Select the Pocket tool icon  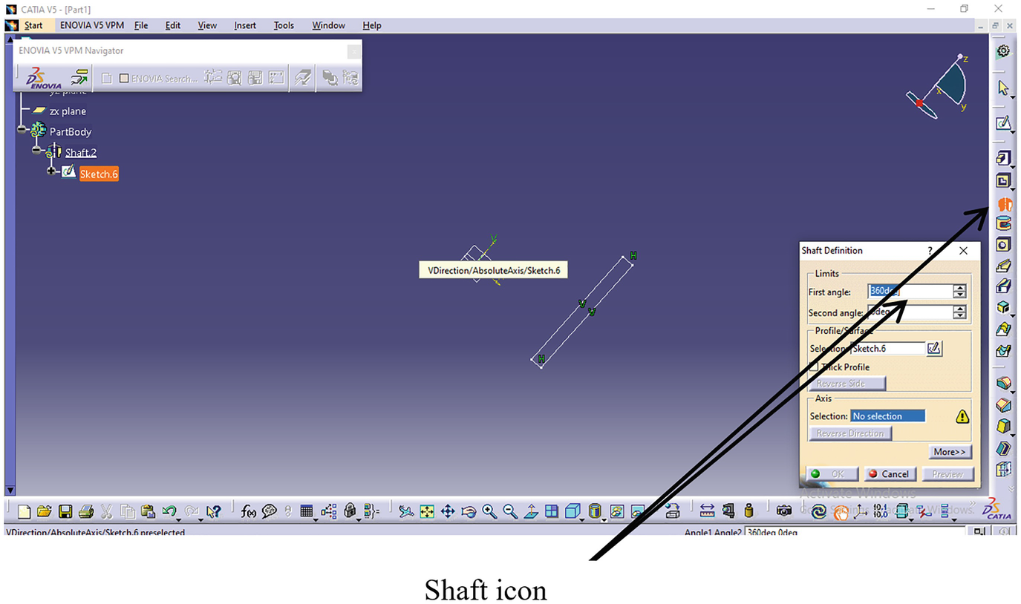coord(1003,180)
